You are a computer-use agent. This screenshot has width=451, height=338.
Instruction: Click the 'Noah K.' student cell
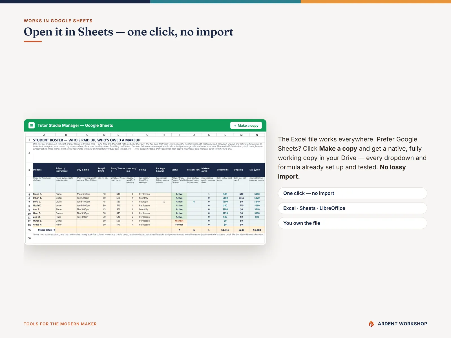[44, 206]
